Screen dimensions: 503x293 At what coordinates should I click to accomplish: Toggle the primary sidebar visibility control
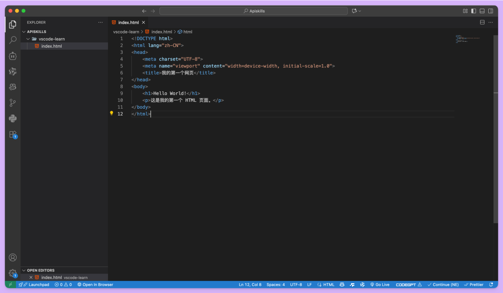point(474,11)
